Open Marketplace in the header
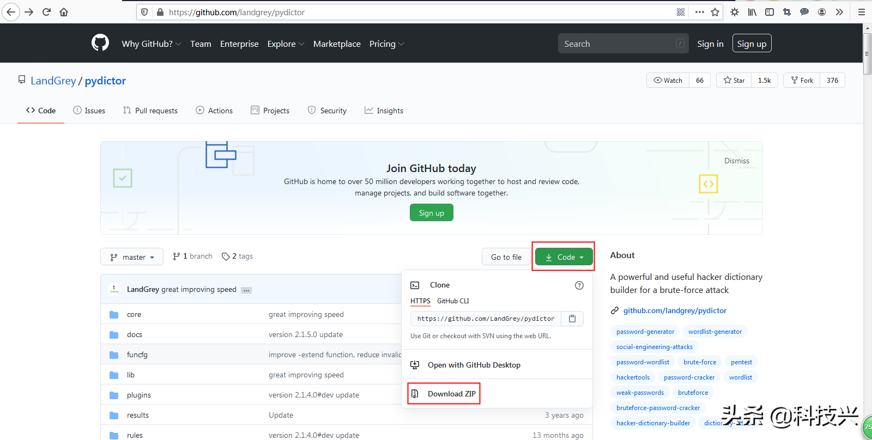Screen dimensions: 872x440 click(x=337, y=44)
